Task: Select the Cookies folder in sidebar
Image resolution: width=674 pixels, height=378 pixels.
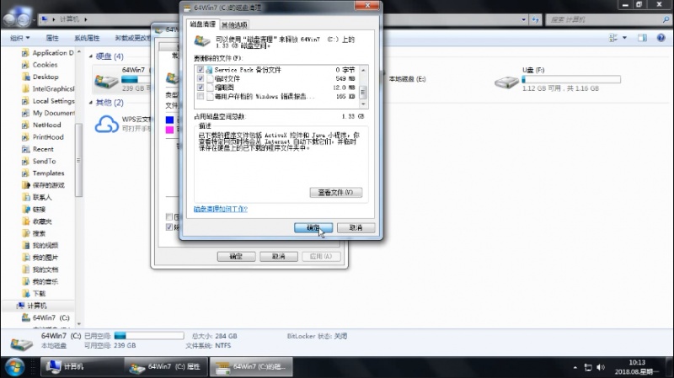Action: (40, 65)
